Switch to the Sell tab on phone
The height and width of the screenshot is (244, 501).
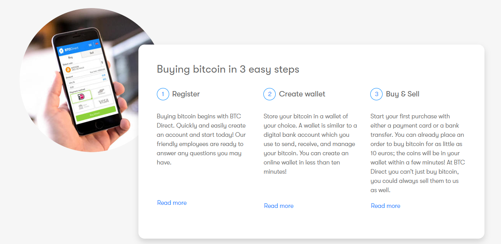coord(92,53)
